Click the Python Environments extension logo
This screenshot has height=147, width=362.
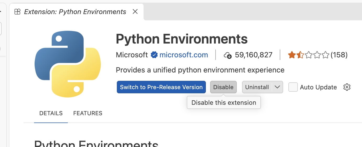pyautogui.click(x=68, y=64)
